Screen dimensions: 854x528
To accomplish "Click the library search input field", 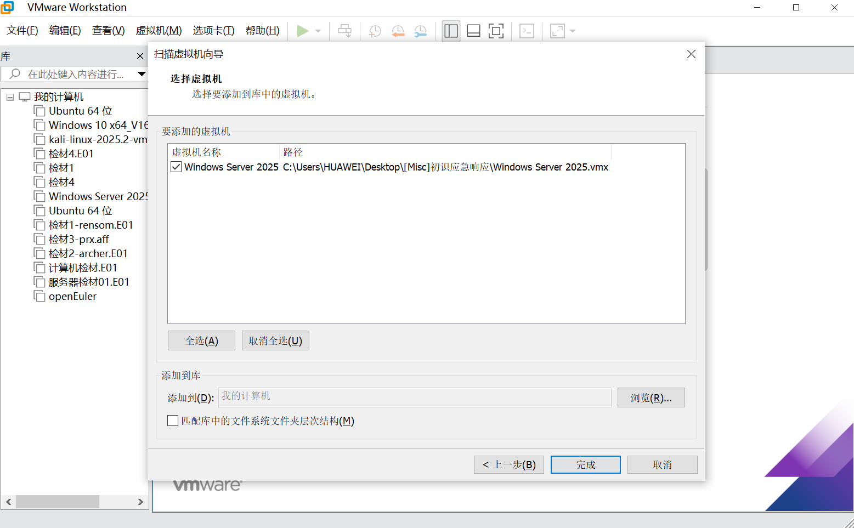I will (75, 74).
